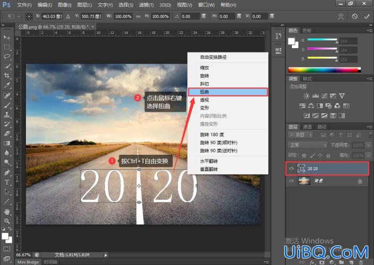374x265 pixels.
Task: Open the 正常 blend mode dropdown
Action: point(308,145)
